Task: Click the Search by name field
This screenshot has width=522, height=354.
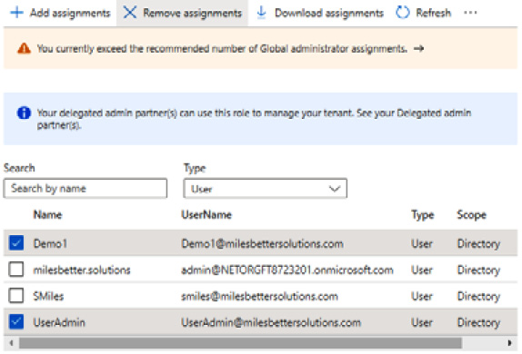Action: click(85, 189)
